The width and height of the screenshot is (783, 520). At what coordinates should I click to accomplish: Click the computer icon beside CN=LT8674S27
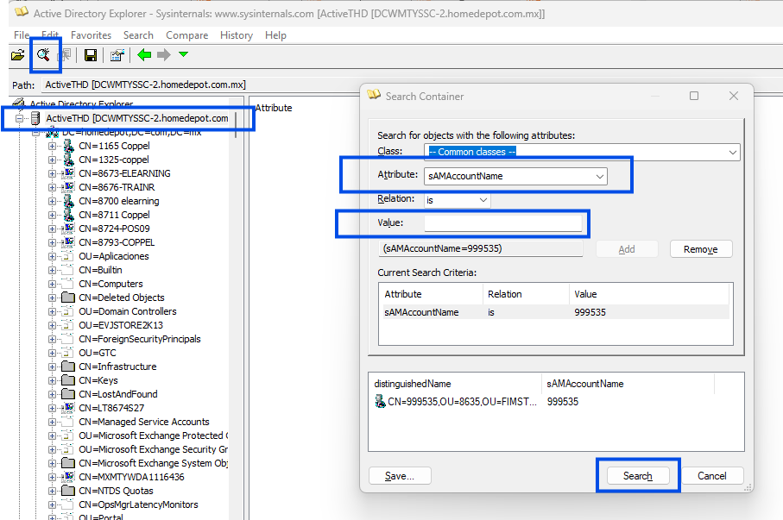click(68, 408)
